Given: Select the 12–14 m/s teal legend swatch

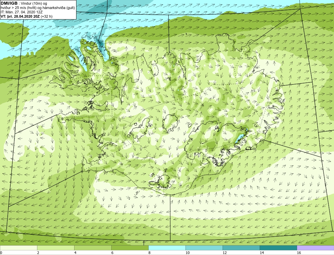Looking at the screenshot, I should (x=241, y=248).
